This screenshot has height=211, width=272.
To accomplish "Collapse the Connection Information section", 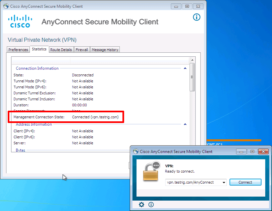I will coord(185,68).
